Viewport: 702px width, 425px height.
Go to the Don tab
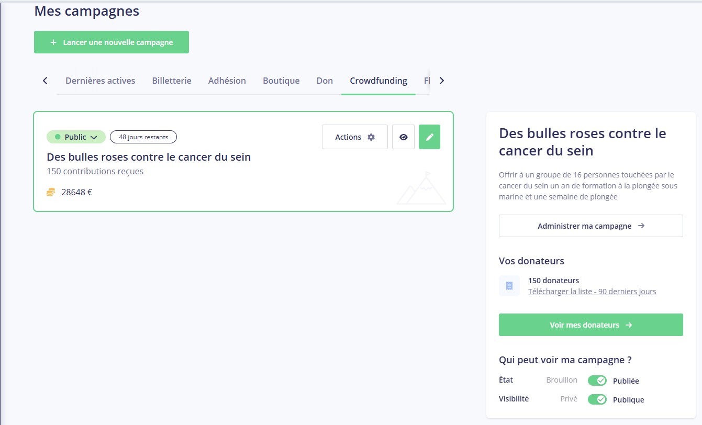coord(325,81)
